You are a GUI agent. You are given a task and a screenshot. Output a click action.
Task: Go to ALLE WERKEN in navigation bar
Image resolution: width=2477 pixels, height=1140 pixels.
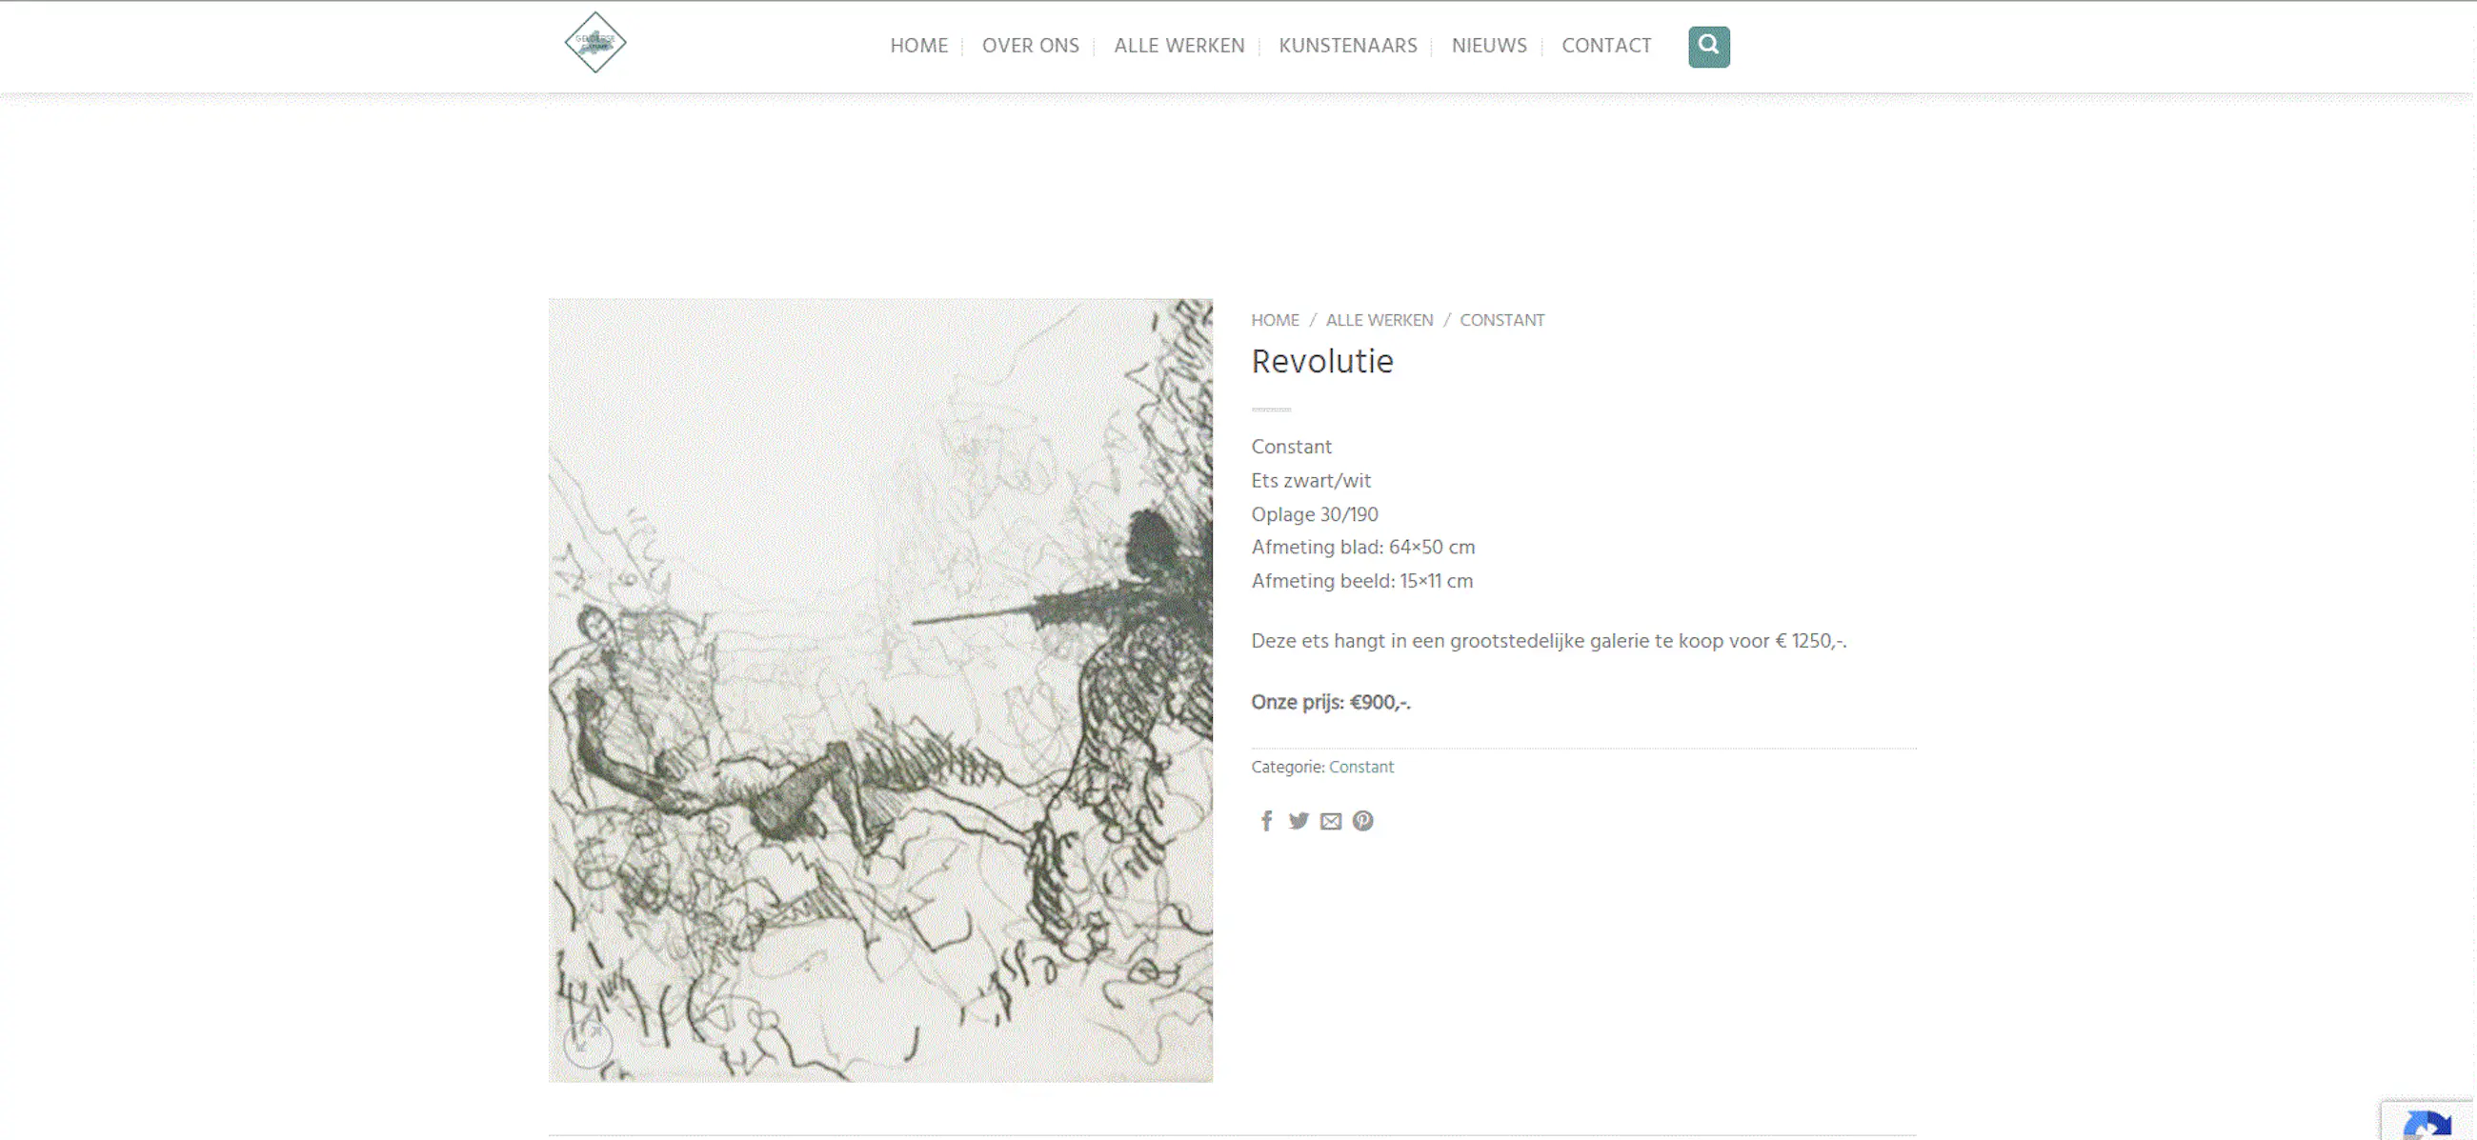tap(1178, 45)
